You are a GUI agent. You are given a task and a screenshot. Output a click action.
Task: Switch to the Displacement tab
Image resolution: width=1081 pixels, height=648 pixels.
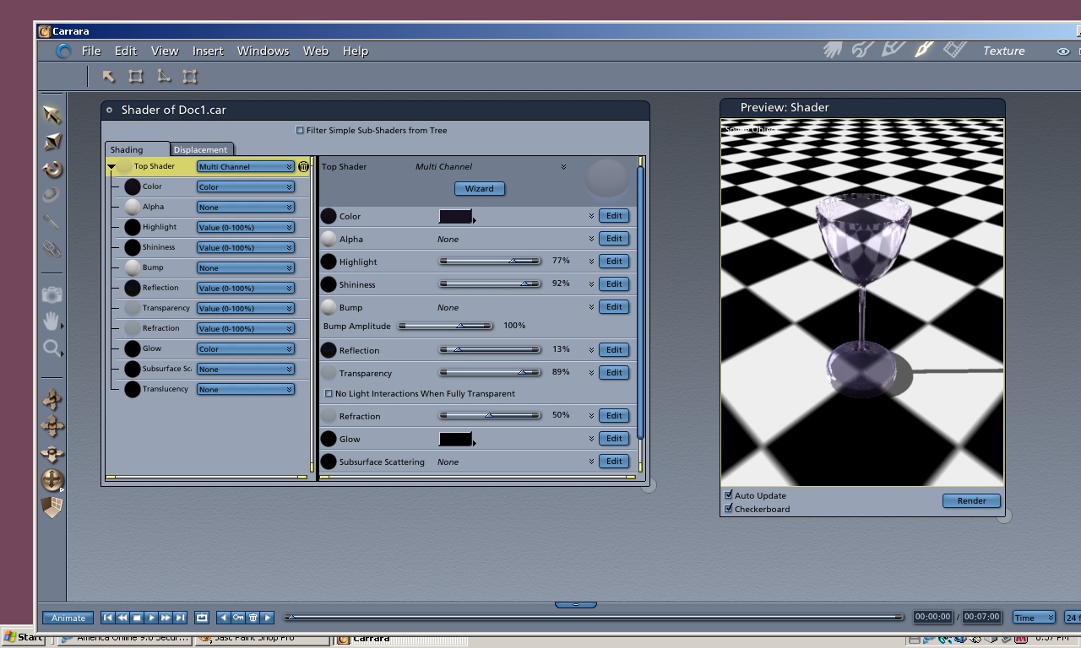200,149
